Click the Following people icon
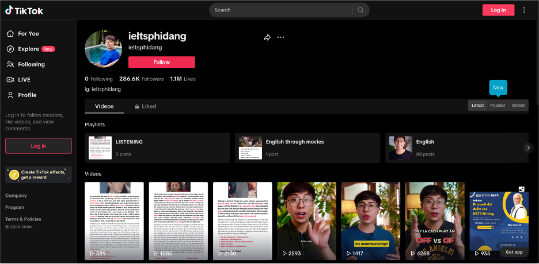539x264 pixels. 10,64
